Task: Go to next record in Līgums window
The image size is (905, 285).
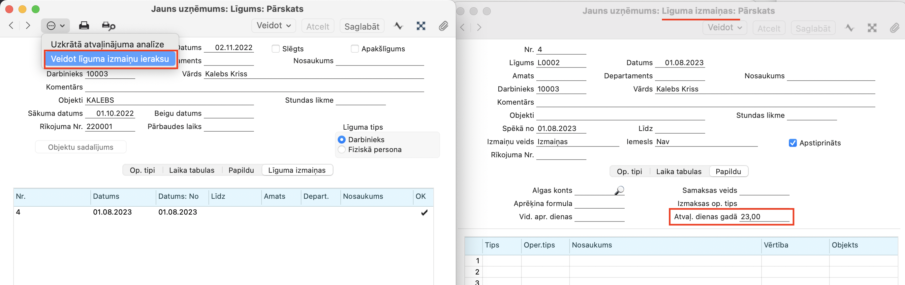Action: 28,26
